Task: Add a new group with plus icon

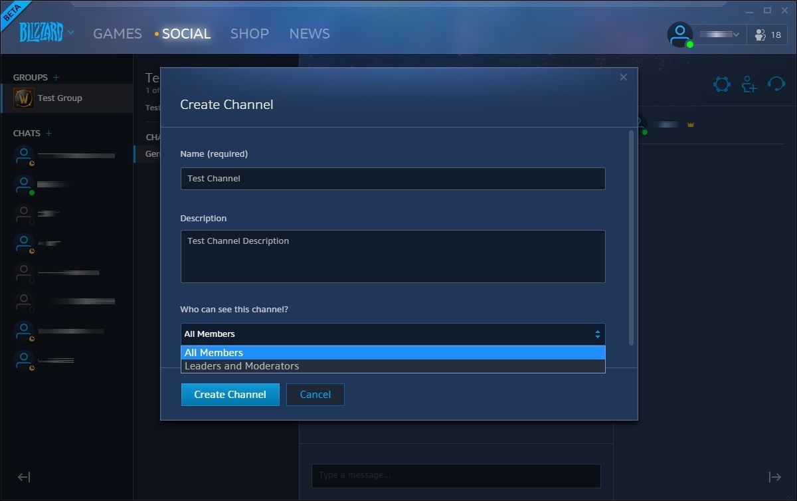Action: coord(56,78)
